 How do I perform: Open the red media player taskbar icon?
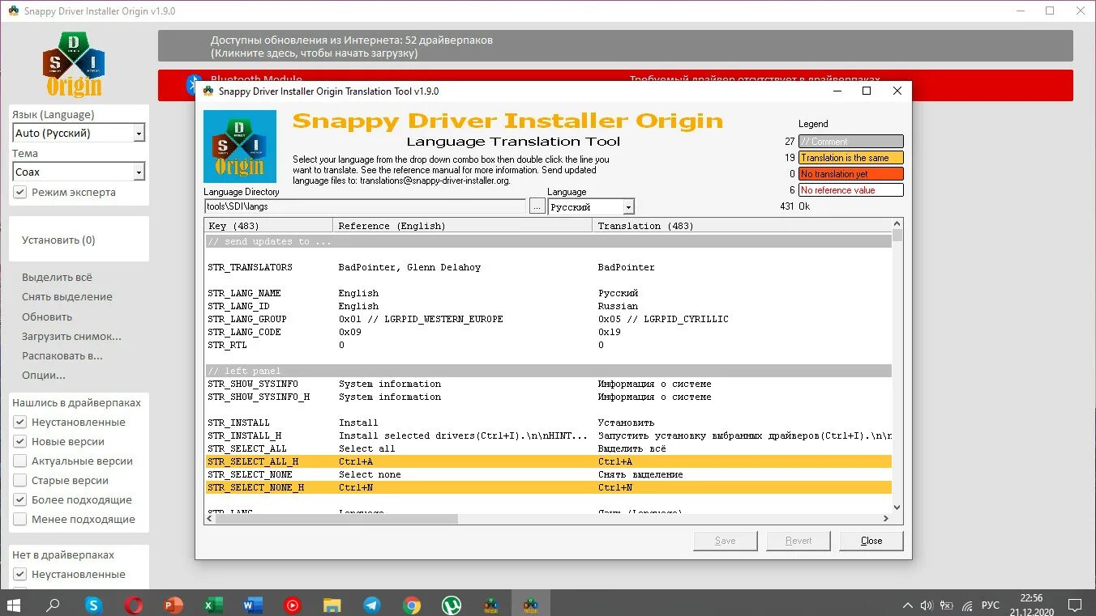(293, 605)
